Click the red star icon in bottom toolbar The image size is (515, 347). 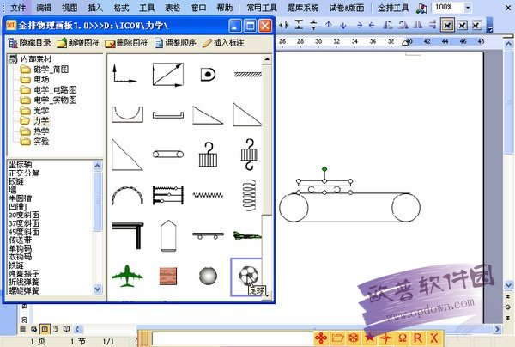tap(369, 338)
